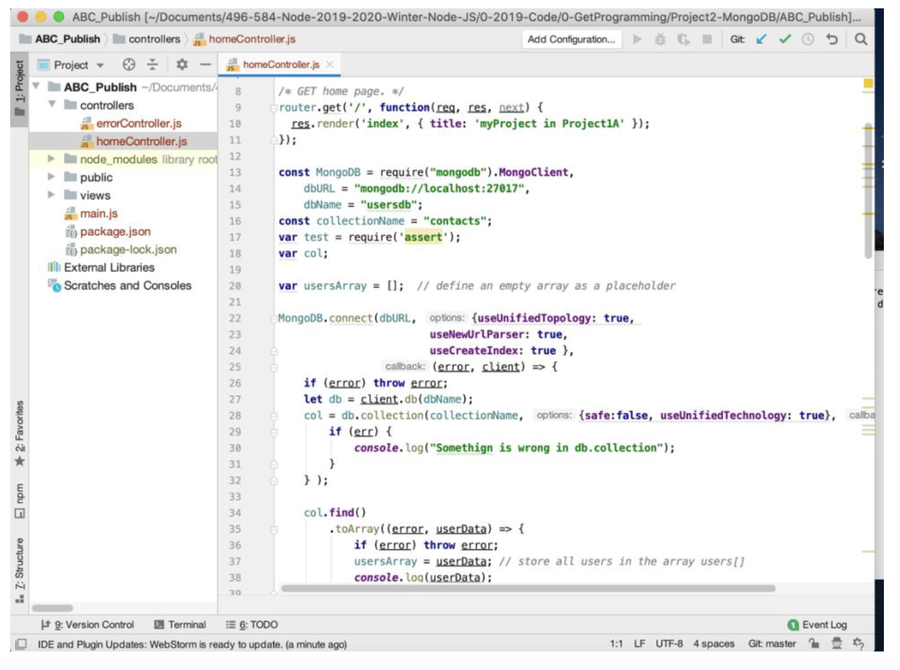Open the Version Control tab
This screenshot has height=670, width=900.
[88, 624]
